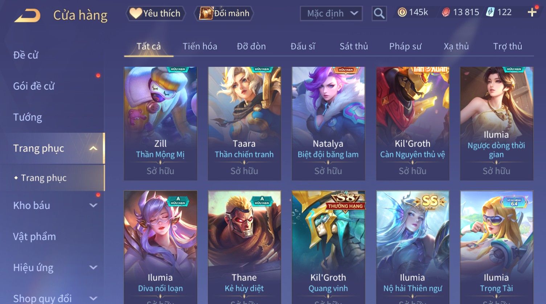Select the Pháp sư tab
This screenshot has height=304, width=546.
click(405, 46)
